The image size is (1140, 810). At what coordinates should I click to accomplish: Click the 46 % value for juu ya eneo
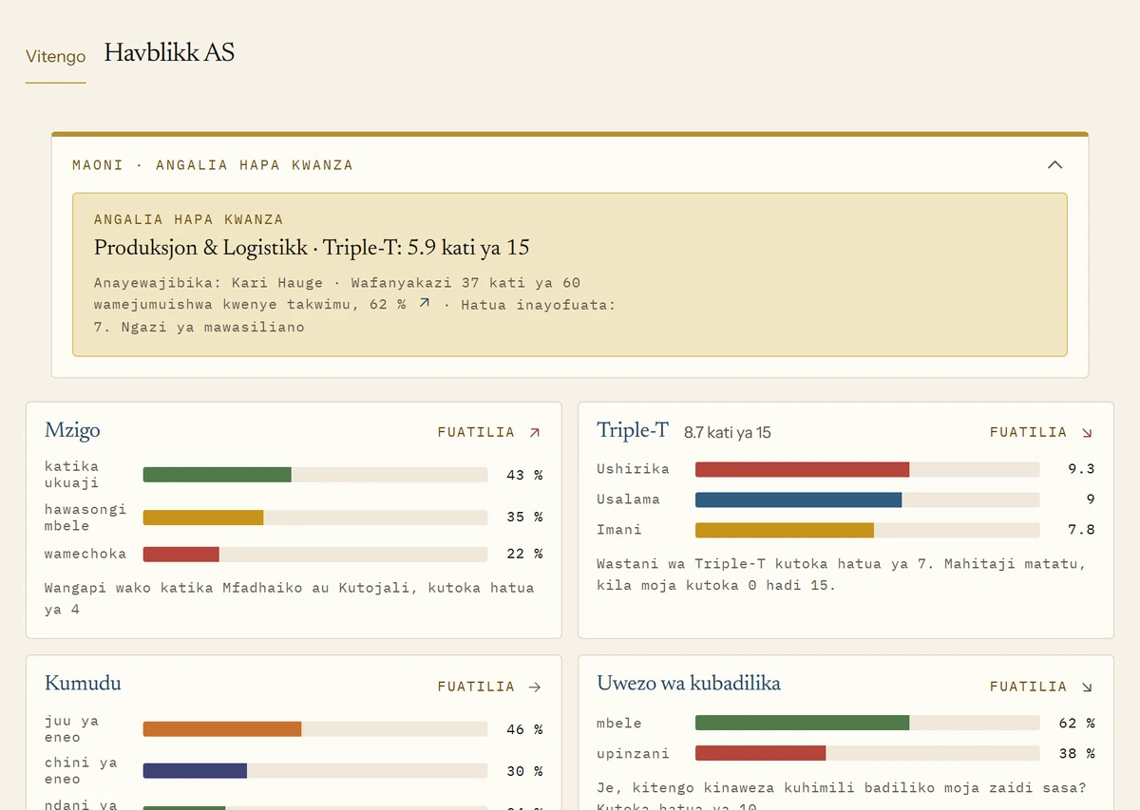[x=524, y=729]
